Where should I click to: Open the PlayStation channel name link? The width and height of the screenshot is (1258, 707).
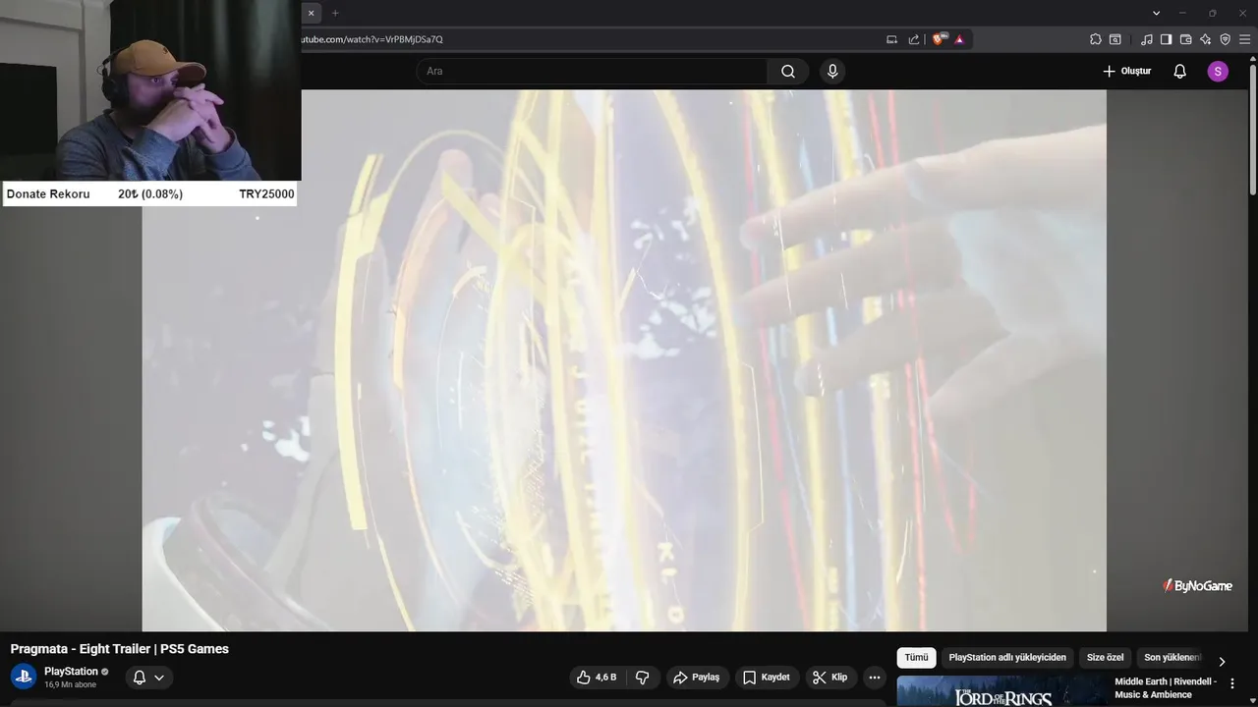point(71,672)
